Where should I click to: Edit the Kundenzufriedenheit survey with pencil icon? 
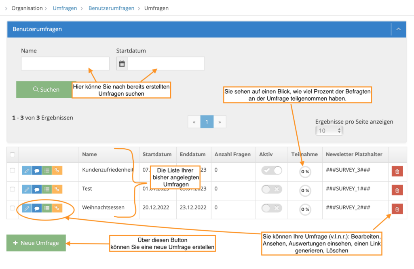click(x=27, y=170)
